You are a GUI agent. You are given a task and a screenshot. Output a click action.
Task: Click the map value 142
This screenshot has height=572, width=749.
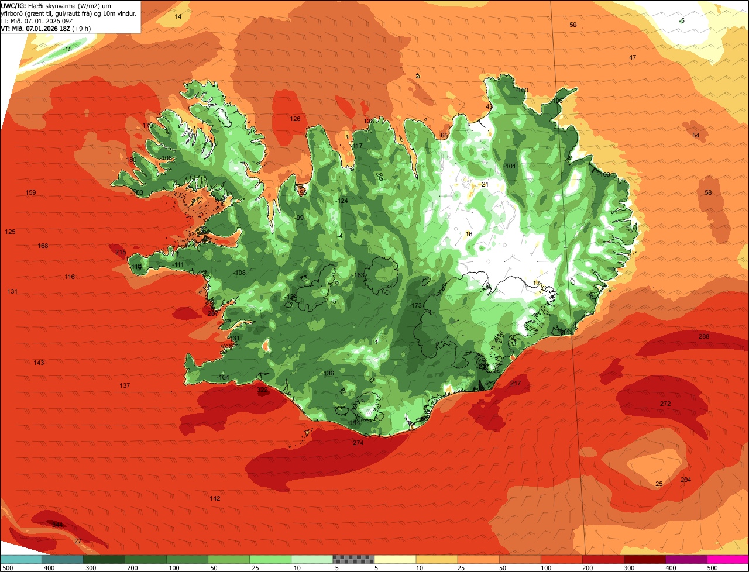pos(215,499)
